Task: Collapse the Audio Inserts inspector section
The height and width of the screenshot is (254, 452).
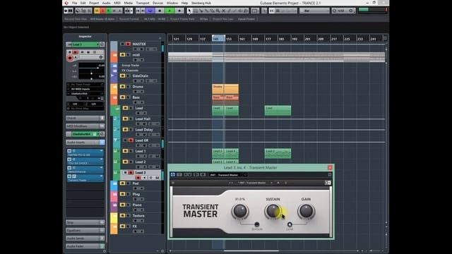Action: point(85,143)
